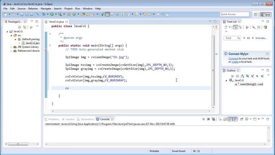This screenshot has height=155, width=275.
Task: Toggle Mark Occurrences highlighted toolbar icon
Action: pos(107,14)
